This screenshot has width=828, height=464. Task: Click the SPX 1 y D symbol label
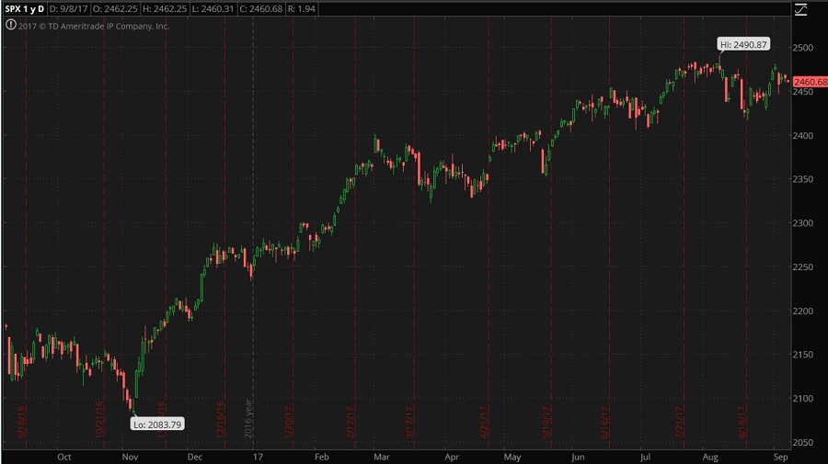point(26,9)
